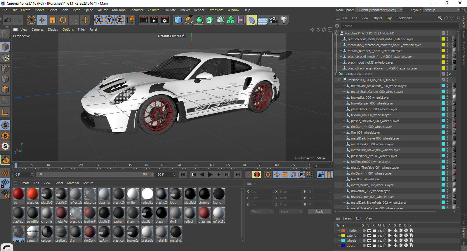
Task: Toggle X axis lock
Action: pyautogui.click(x=99, y=20)
